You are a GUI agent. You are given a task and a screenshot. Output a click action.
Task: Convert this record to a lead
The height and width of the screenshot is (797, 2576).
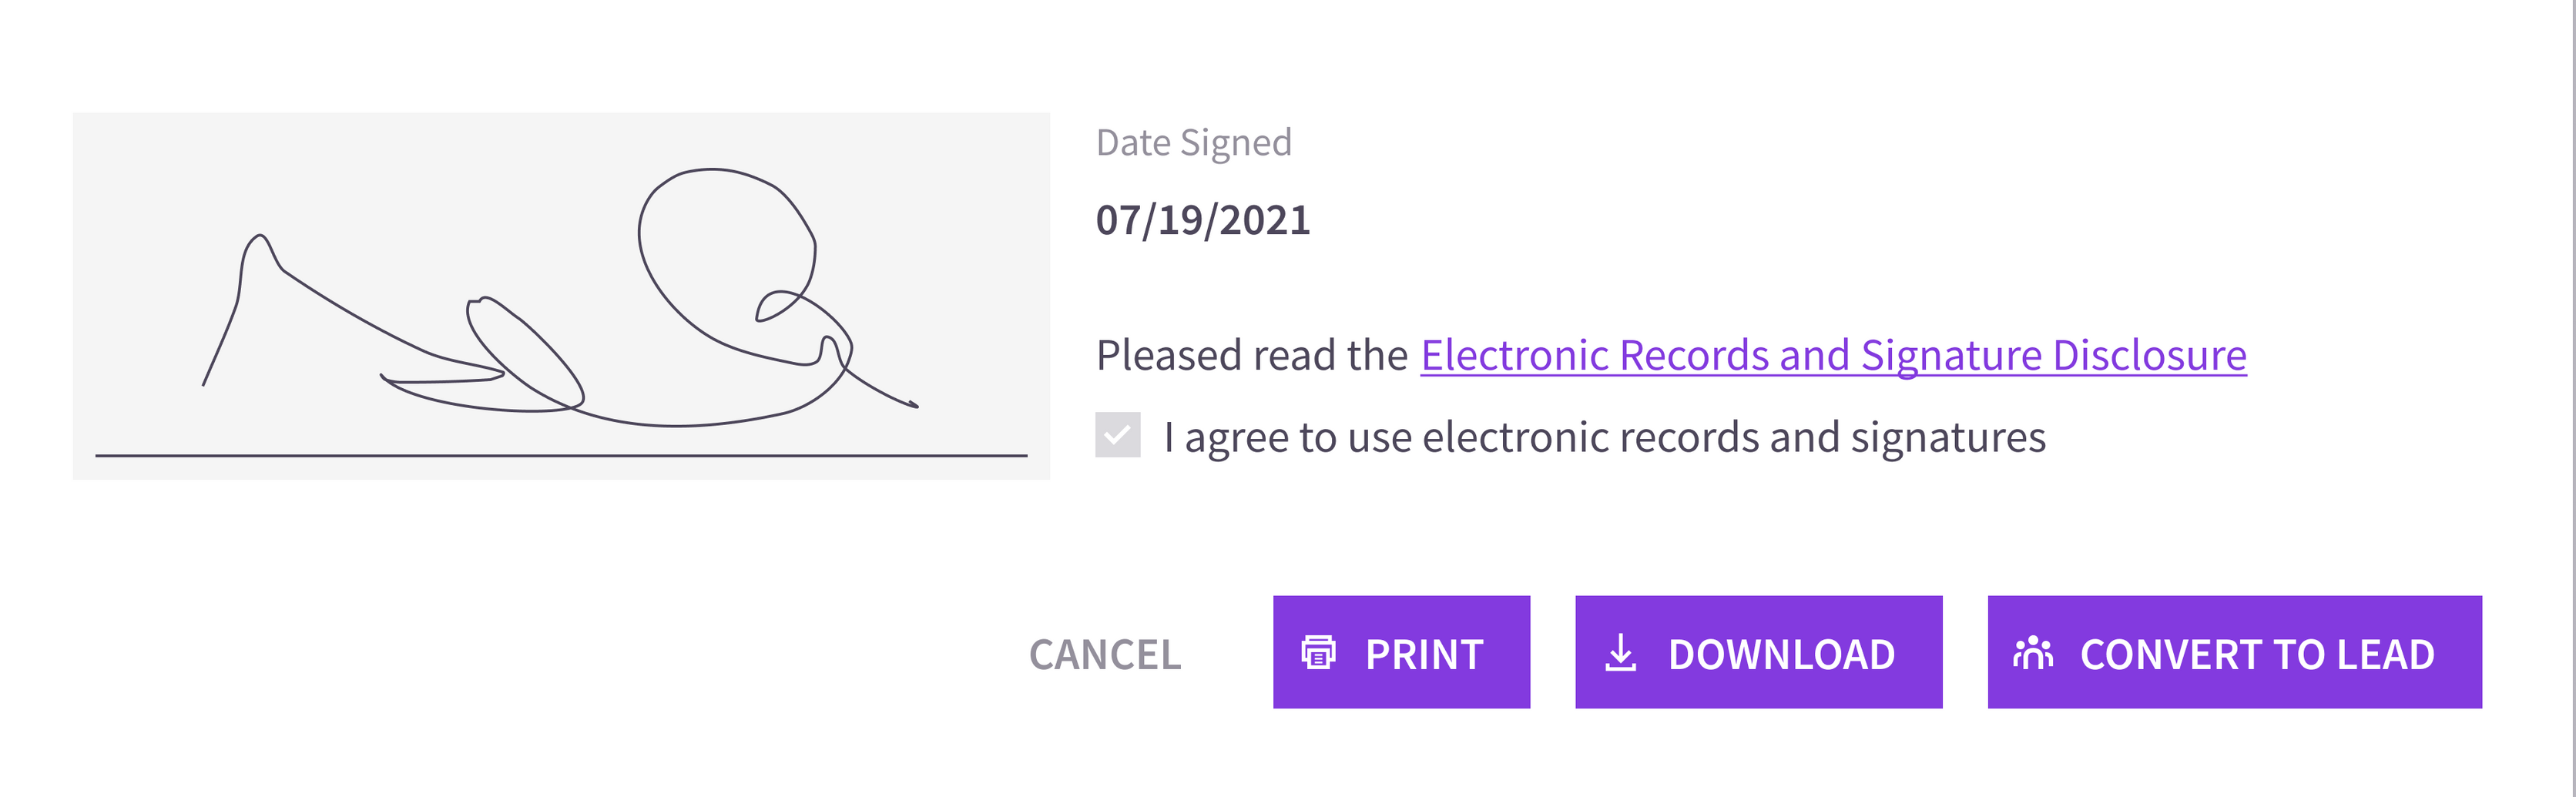2234,652
